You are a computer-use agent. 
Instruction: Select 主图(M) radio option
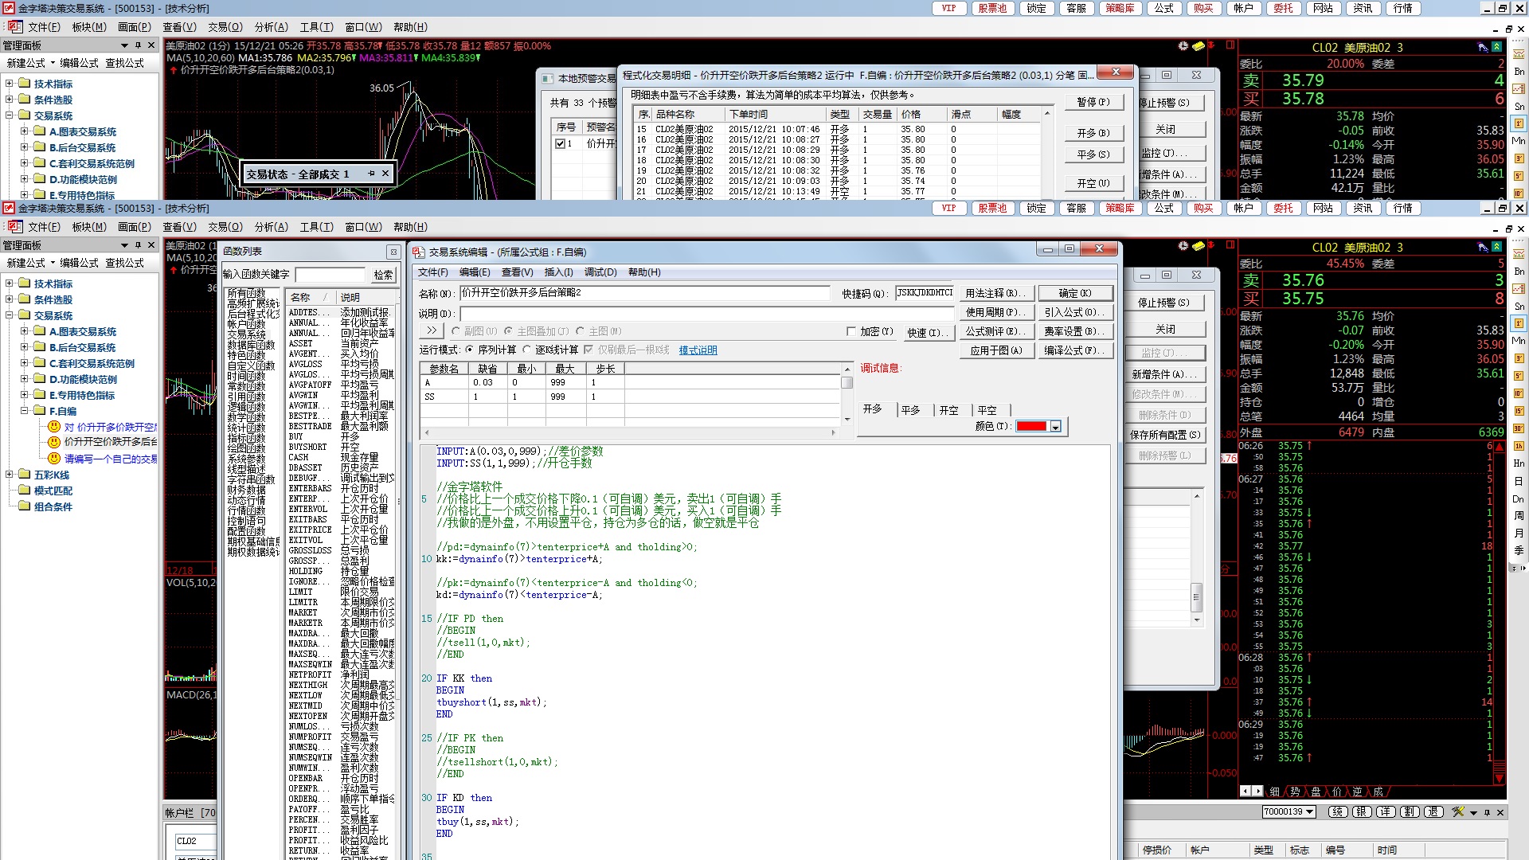pos(580,331)
